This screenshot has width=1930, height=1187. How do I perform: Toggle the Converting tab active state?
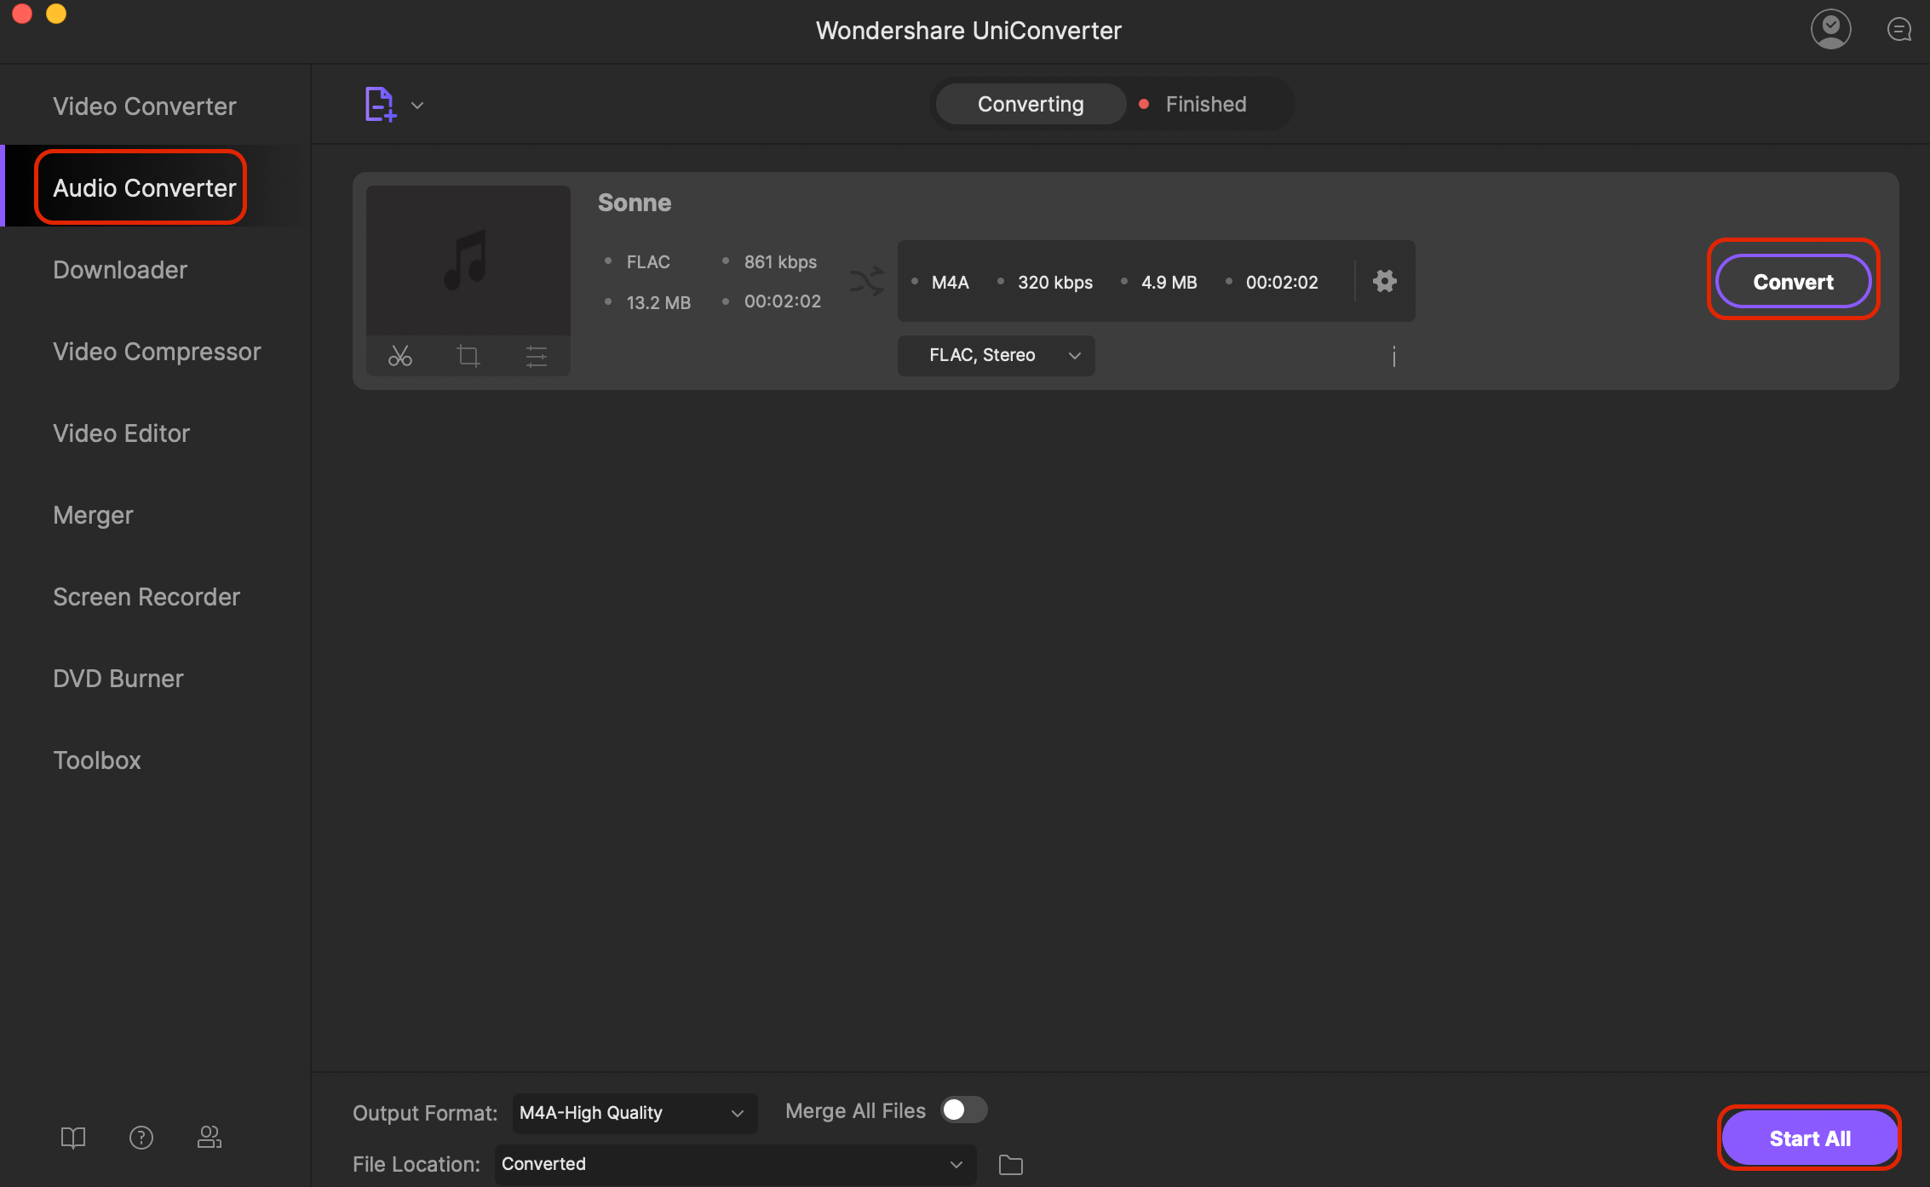[x=1031, y=103]
